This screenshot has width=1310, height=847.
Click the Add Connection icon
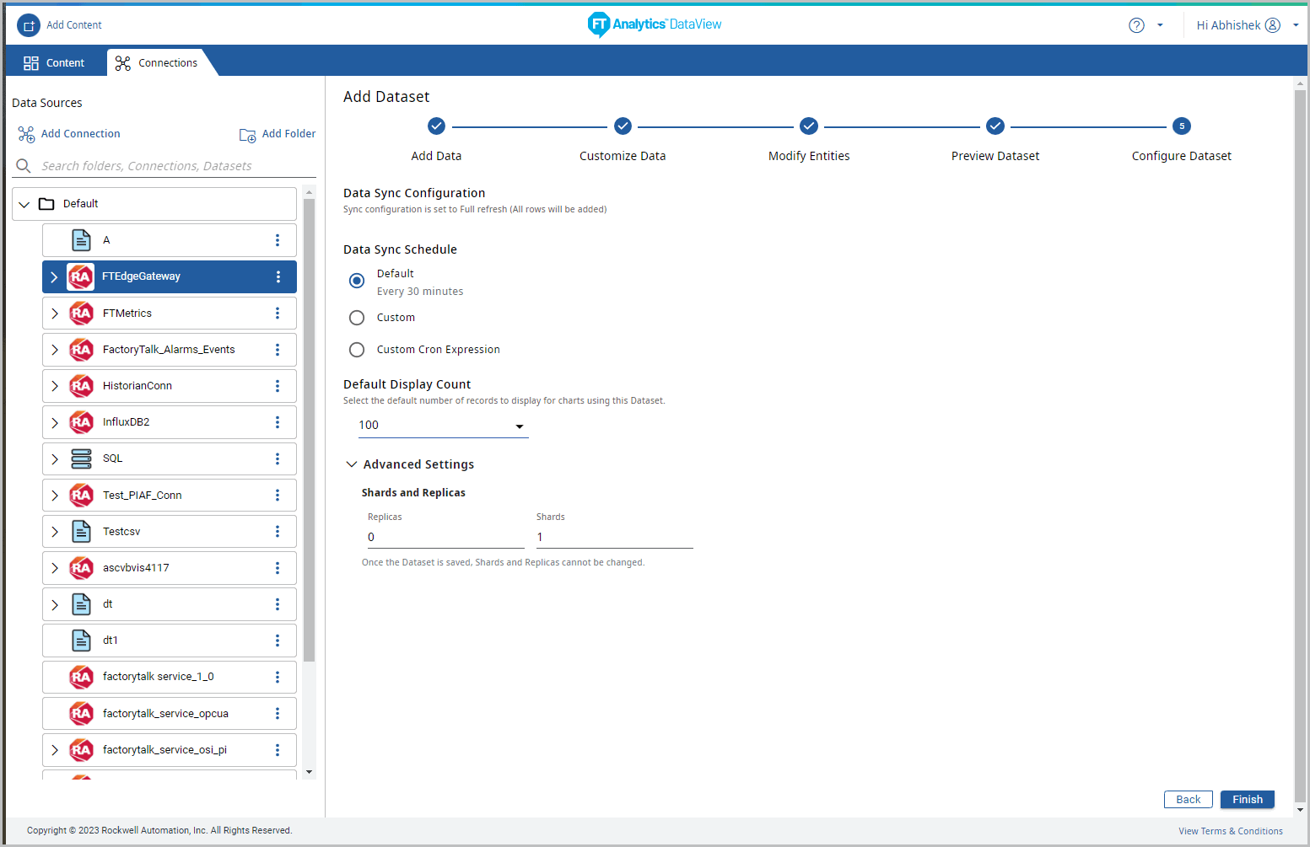(26, 134)
